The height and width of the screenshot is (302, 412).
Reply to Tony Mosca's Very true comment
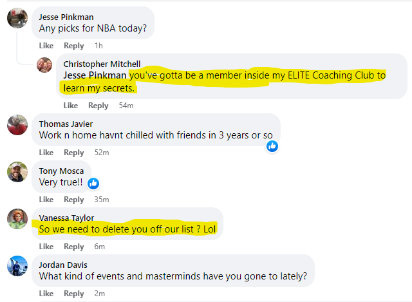click(x=74, y=200)
